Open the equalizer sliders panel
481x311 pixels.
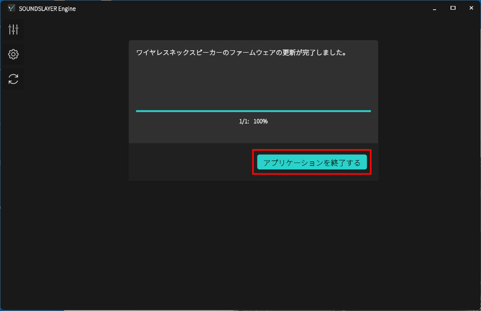(x=13, y=30)
